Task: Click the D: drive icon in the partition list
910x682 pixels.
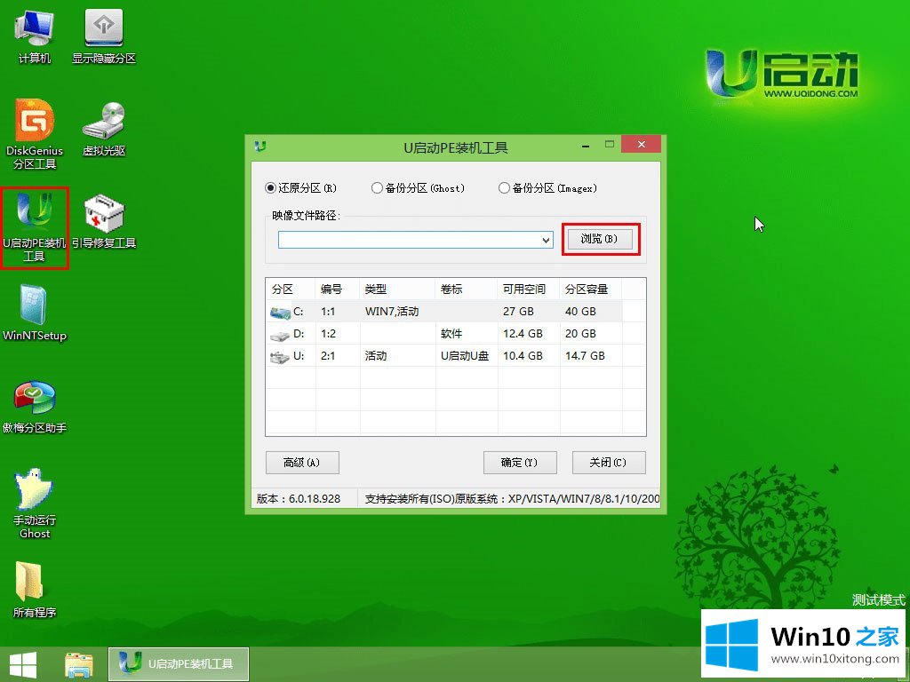Action: [280, 335]
